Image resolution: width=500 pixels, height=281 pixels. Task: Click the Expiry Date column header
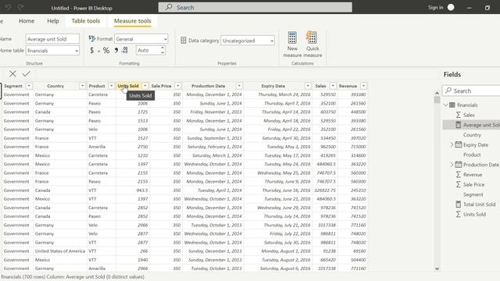click(x=273, y=86)
